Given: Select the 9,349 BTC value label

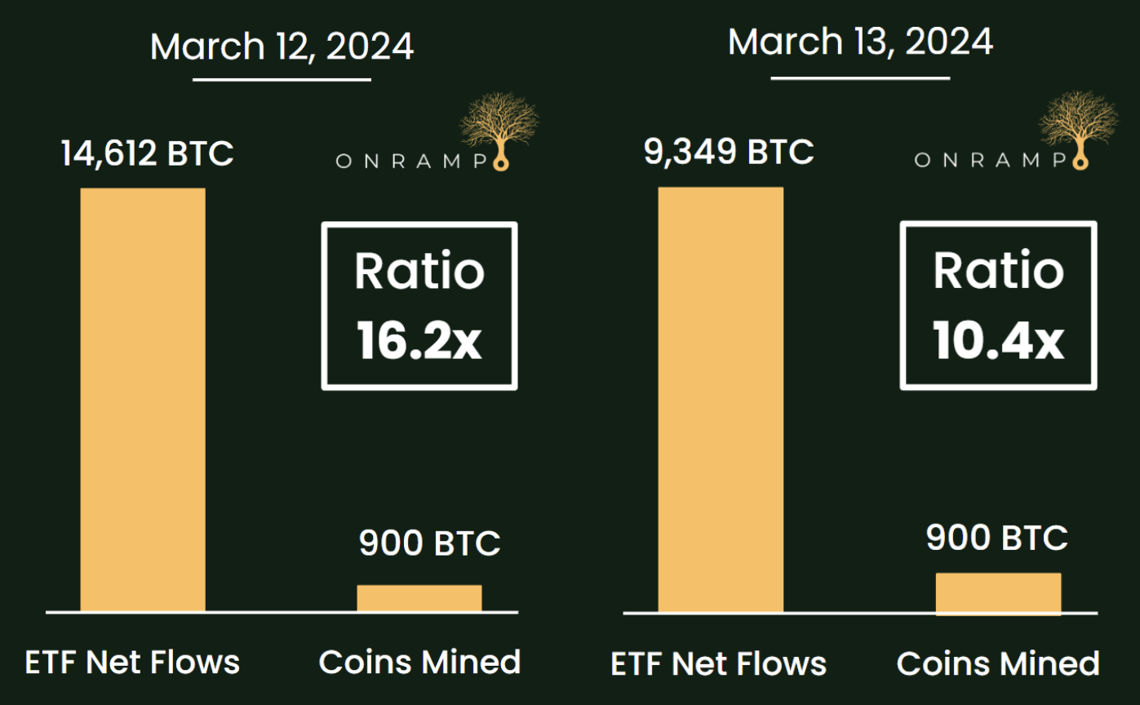Looking at the screenshot, I should pos(729,152).
